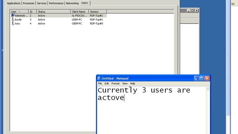Viewport: 238px width, 134px height.
Task: Open the Performance tab
Action: [x=56, y=3]
